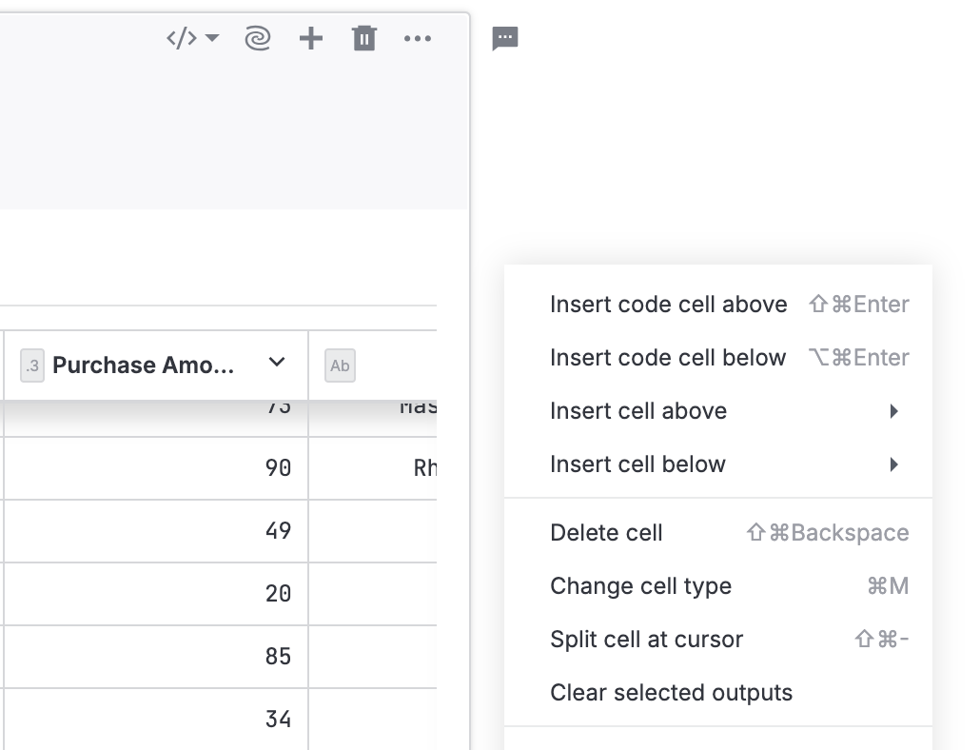The width and height of the screenshot is (980, 750).
Task: Open the add block plus icon
Action: tap(310, 38)
